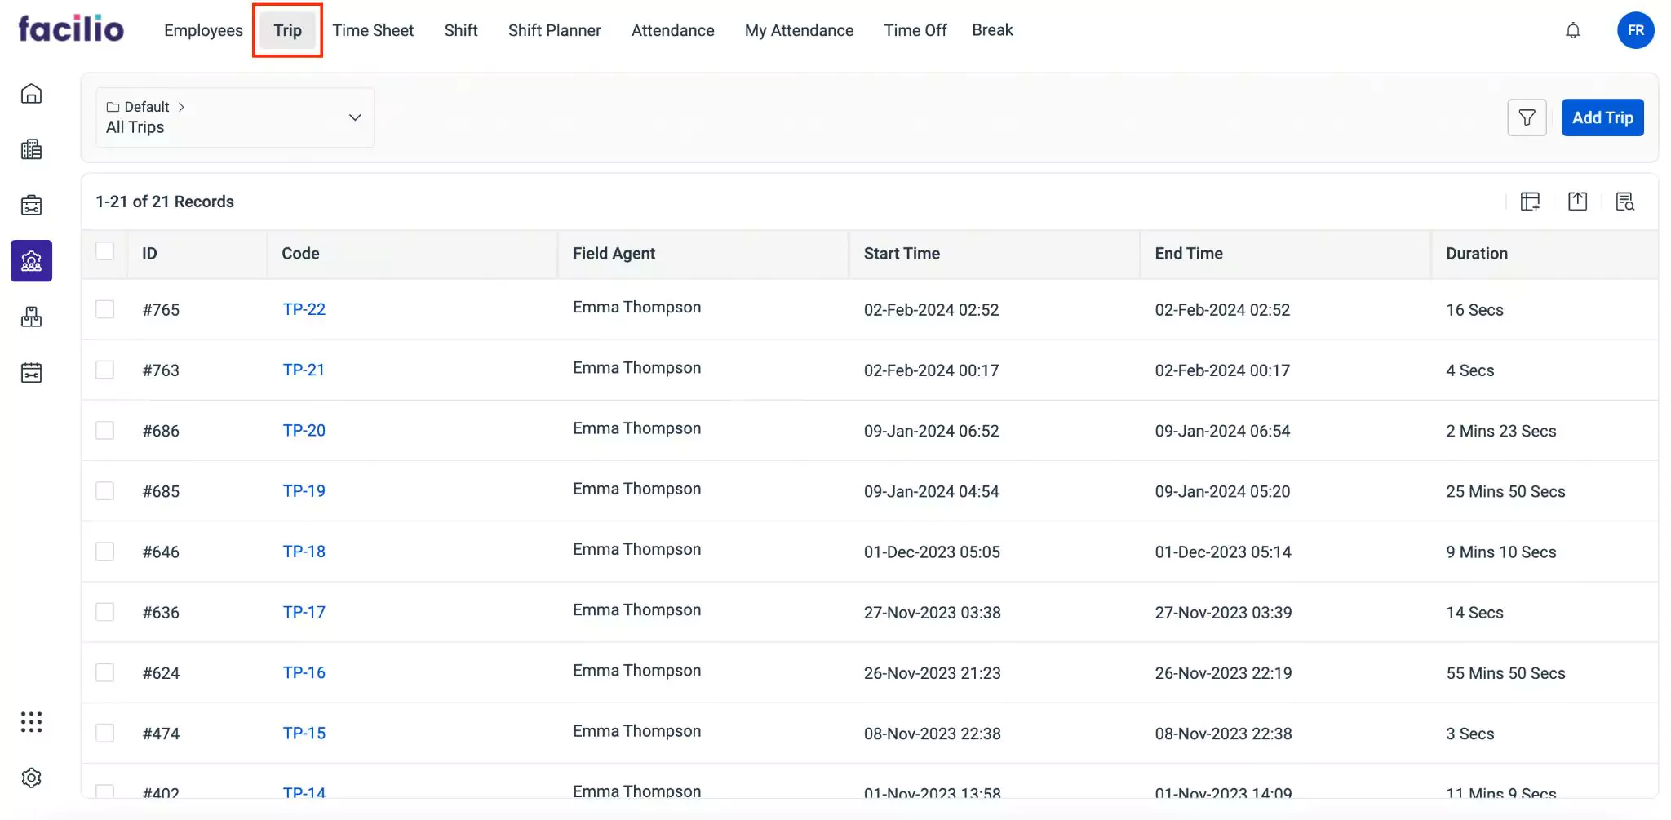Expand the Default folder chevron

181,107
